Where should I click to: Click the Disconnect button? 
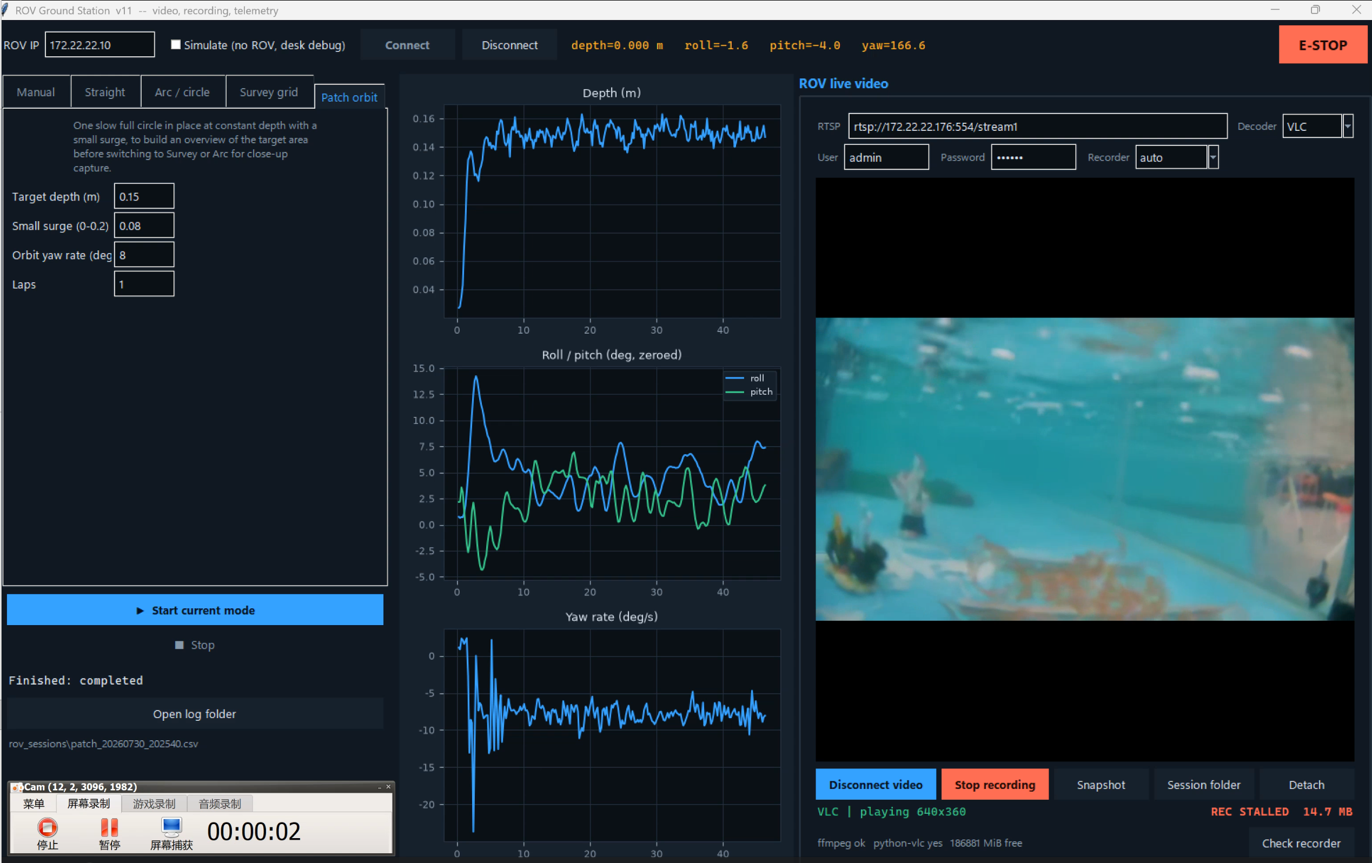[509, 45]
